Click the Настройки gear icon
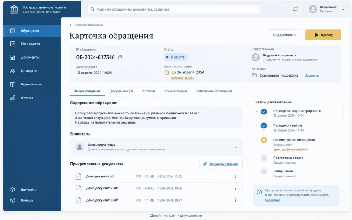352x220 pixels. pos(13,190)
